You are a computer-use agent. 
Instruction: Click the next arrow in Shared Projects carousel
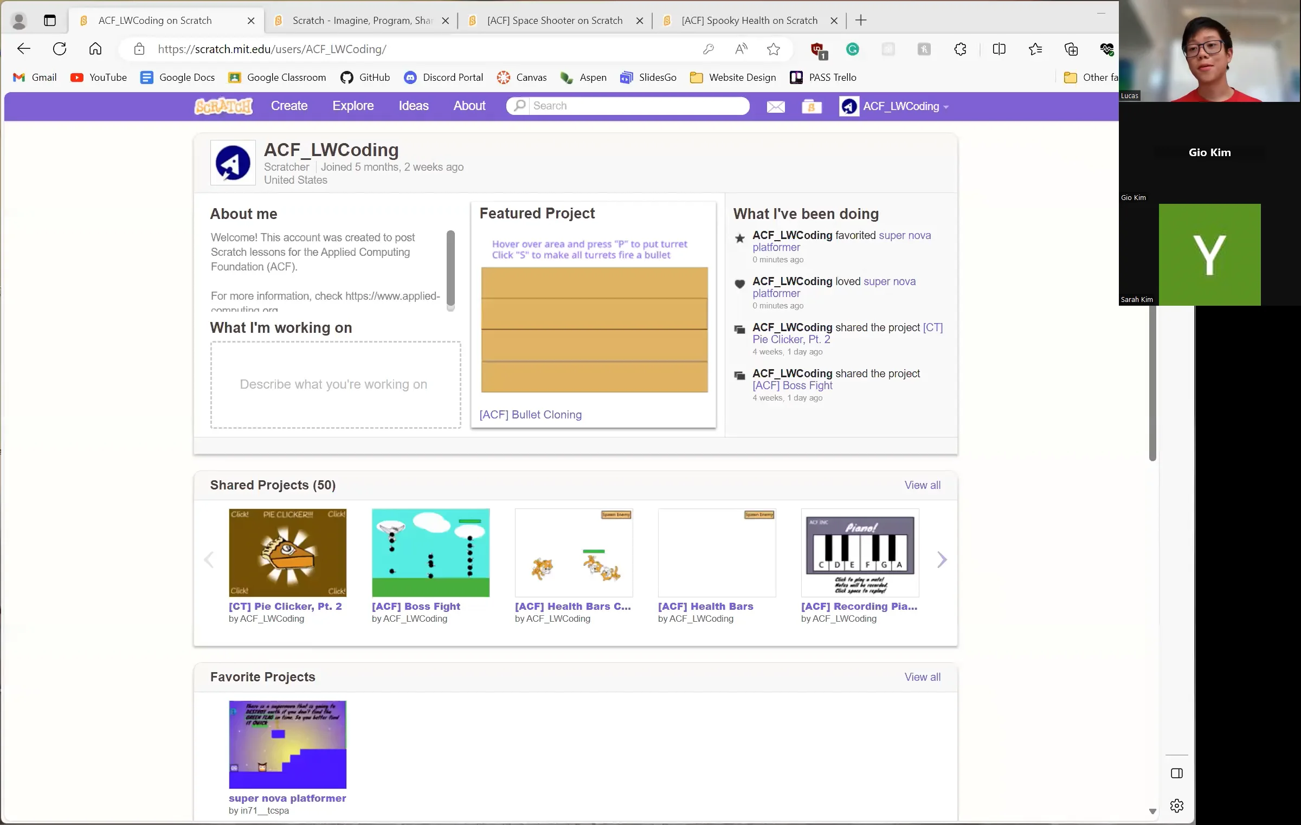coord(942,559)
